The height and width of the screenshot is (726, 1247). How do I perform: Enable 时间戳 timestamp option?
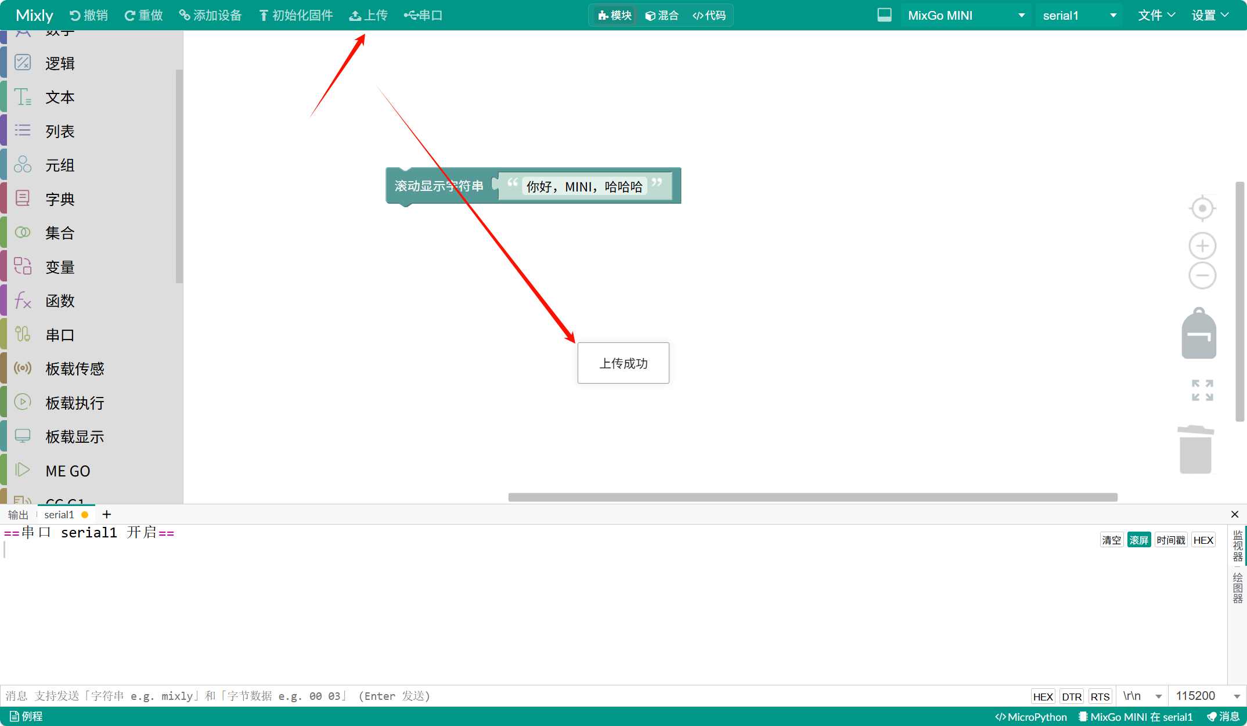coord(1170,540)
